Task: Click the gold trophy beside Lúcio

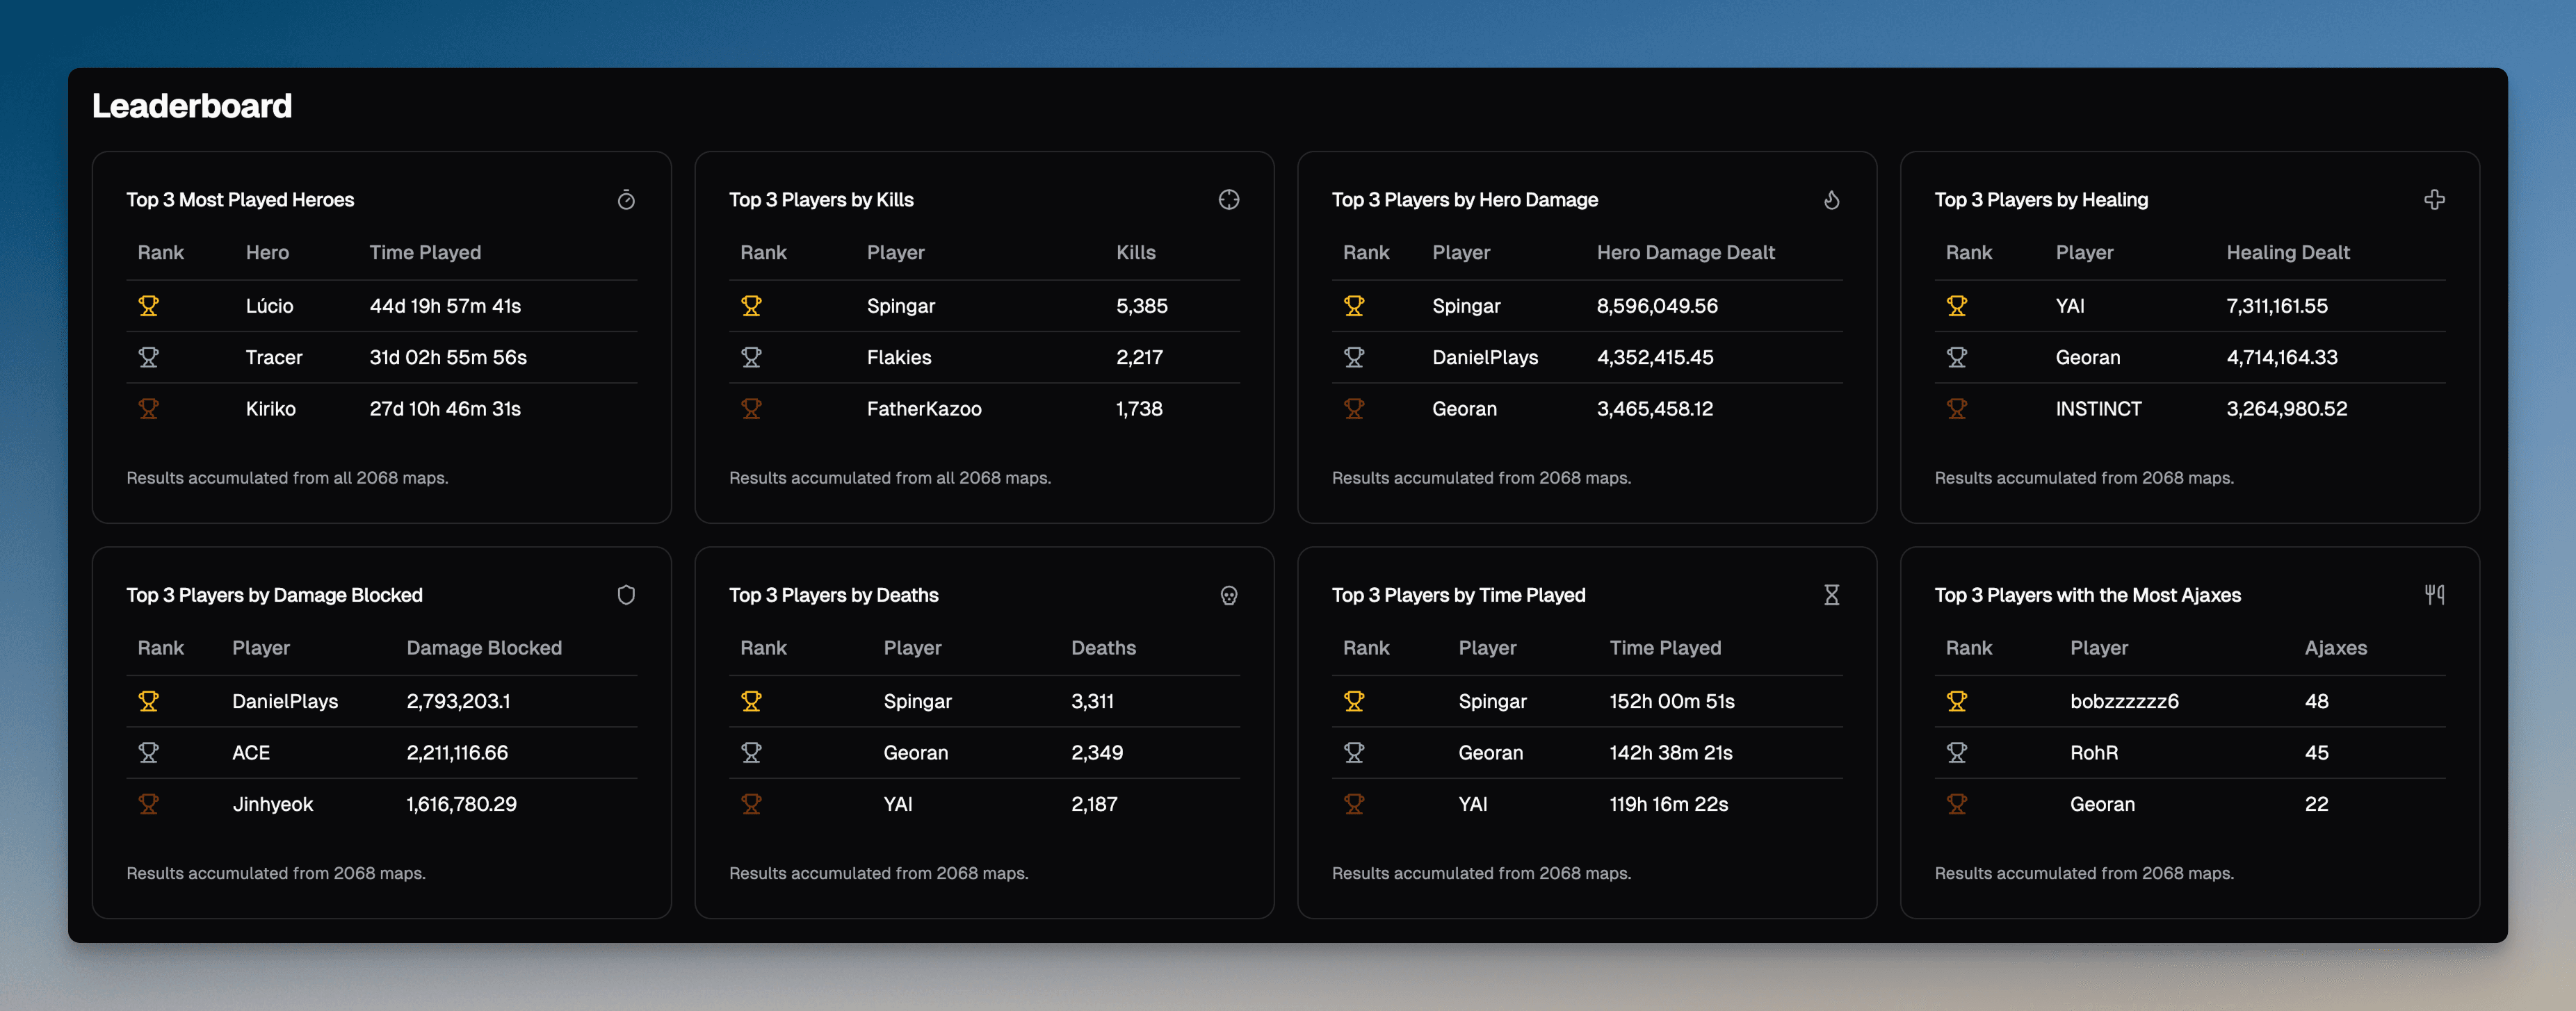Action: click(x=148, y=306)
